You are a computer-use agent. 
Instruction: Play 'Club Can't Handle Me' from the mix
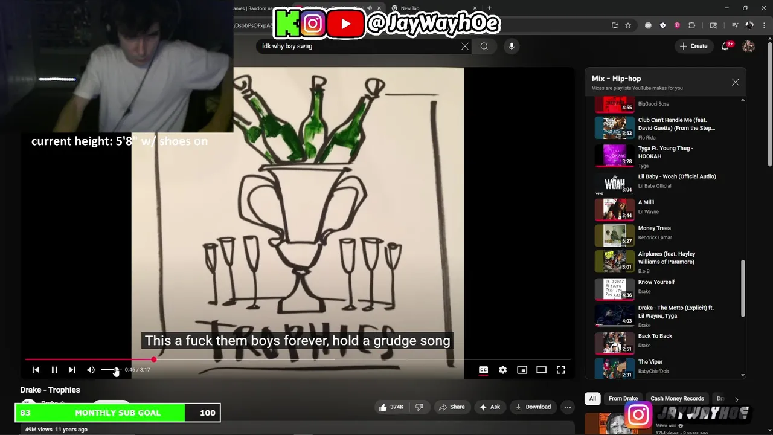pos(656,128)
